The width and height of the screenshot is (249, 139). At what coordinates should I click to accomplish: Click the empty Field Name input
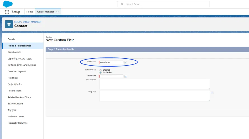(x=111, y=76)
